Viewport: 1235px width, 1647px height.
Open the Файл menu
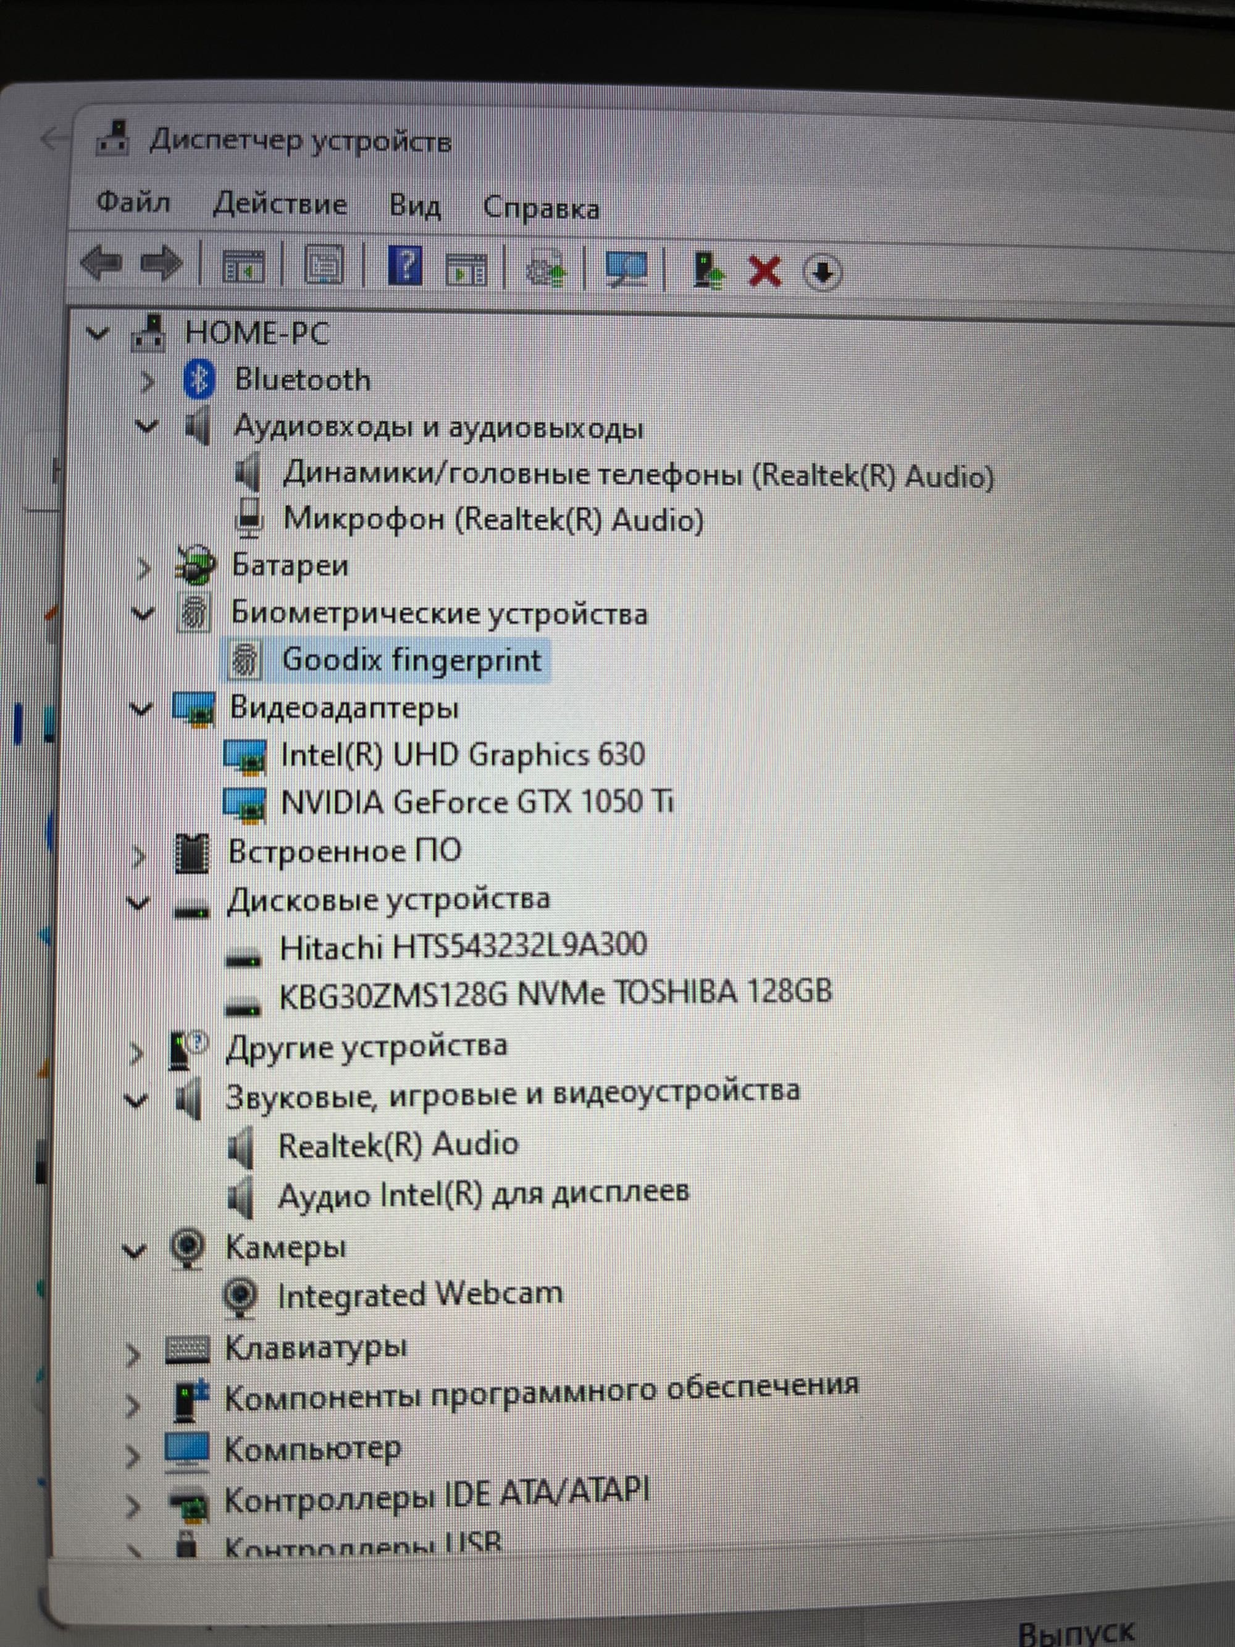click(x=133, y=203)
